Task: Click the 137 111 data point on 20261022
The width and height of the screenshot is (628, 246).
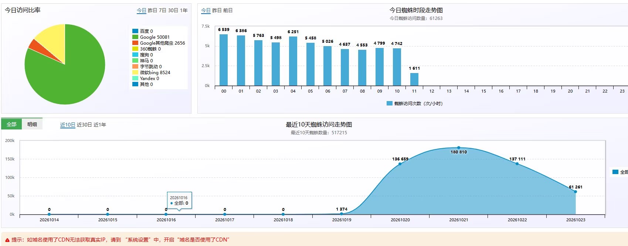Action: 517,164
